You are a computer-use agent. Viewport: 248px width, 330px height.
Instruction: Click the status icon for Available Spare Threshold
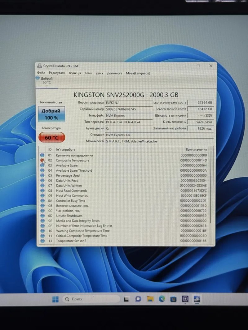(x=42, y=170)
